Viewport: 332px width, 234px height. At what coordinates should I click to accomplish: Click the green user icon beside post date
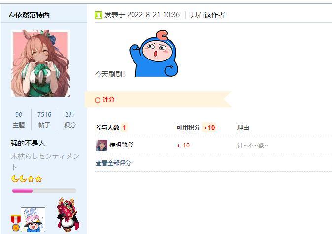tap(98, 15)
